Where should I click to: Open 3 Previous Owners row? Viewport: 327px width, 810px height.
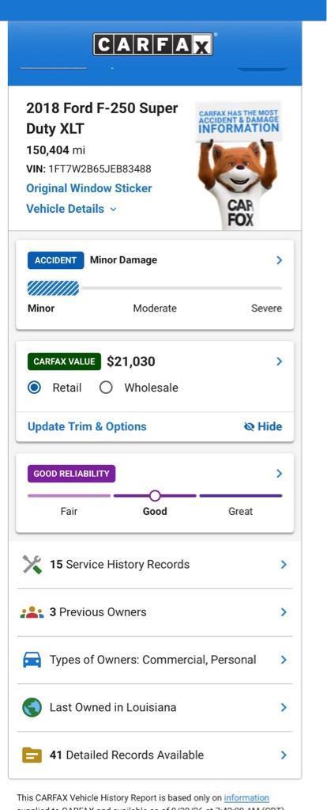click(155, 612)
